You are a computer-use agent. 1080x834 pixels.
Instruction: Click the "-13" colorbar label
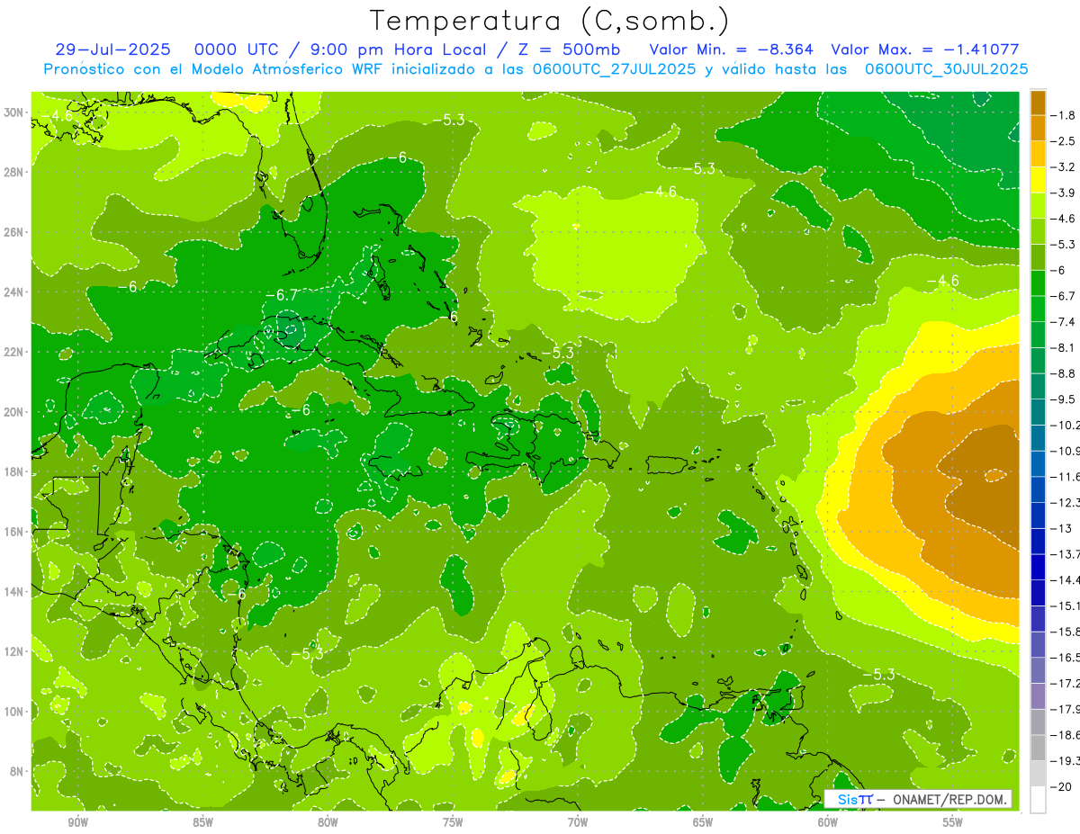click(1062, 528)
